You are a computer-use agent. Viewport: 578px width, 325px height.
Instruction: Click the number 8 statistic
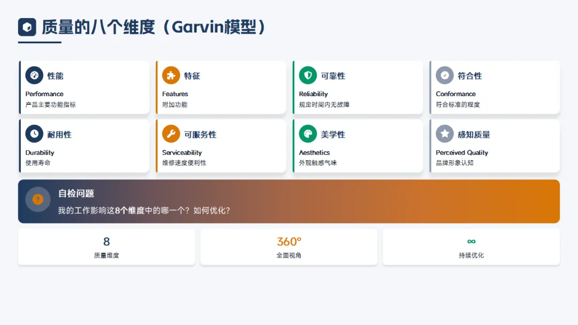[x=107, y=242]
